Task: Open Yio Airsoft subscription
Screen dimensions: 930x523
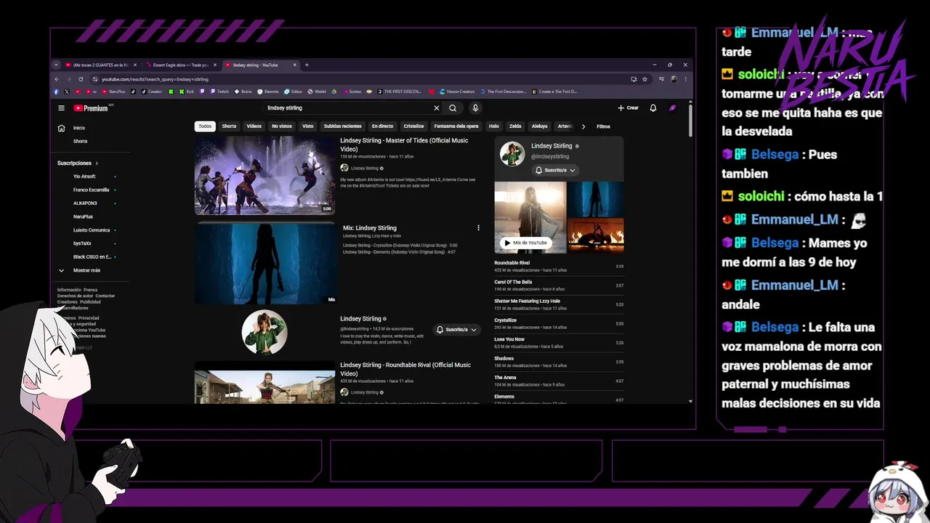Action: pos(84,177)
